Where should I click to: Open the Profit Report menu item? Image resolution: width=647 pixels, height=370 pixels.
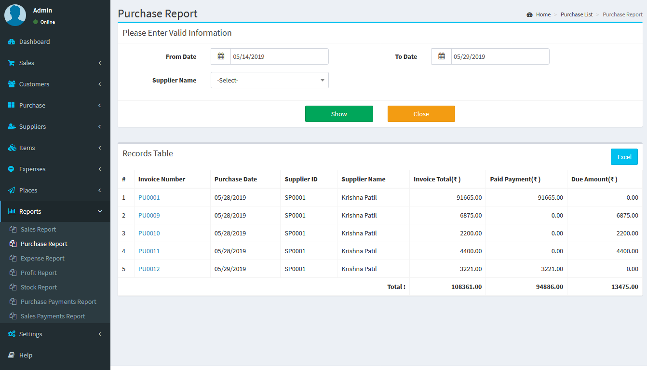(x=39, y=273)
